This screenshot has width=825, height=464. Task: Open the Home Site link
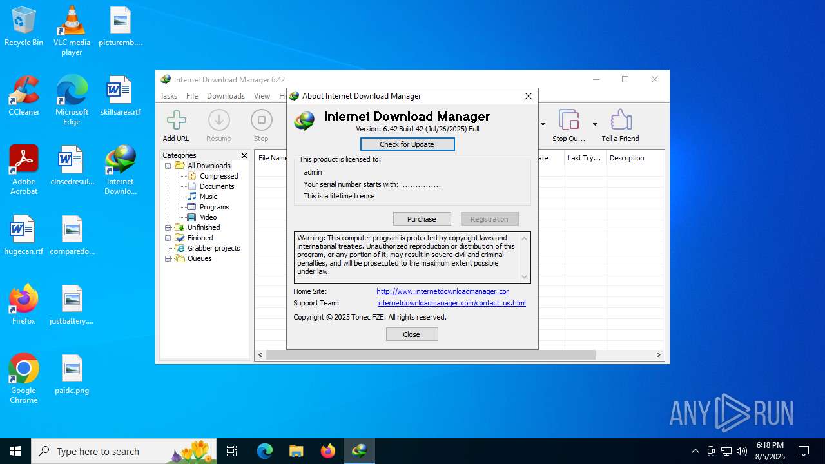click(x=443, y=291)
